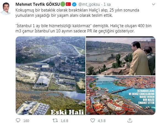The height and width of the screenshot is (125, 157).
Task: Visit the @mt_goksu handle
Action: point(89,4)
